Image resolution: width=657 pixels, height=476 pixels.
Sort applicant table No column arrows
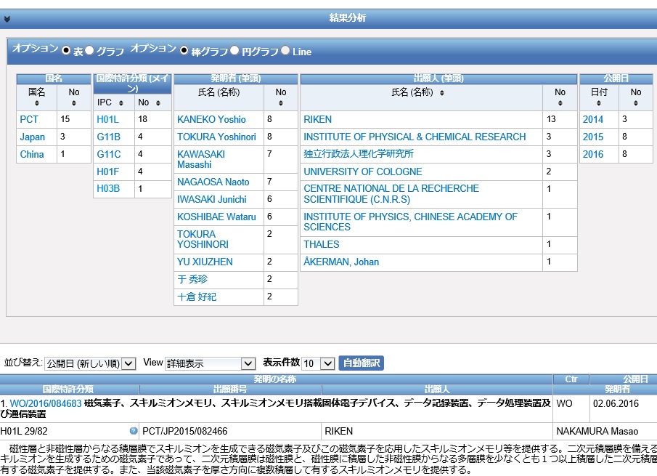[x=560, y=103]
